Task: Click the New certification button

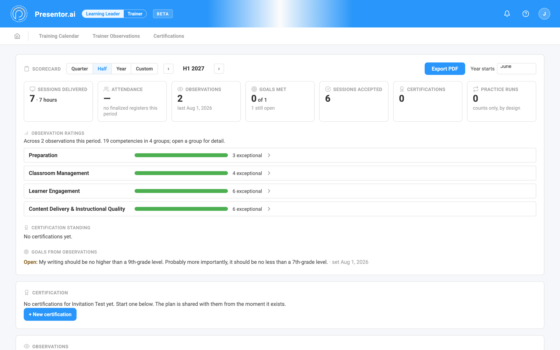Action: 50,314
